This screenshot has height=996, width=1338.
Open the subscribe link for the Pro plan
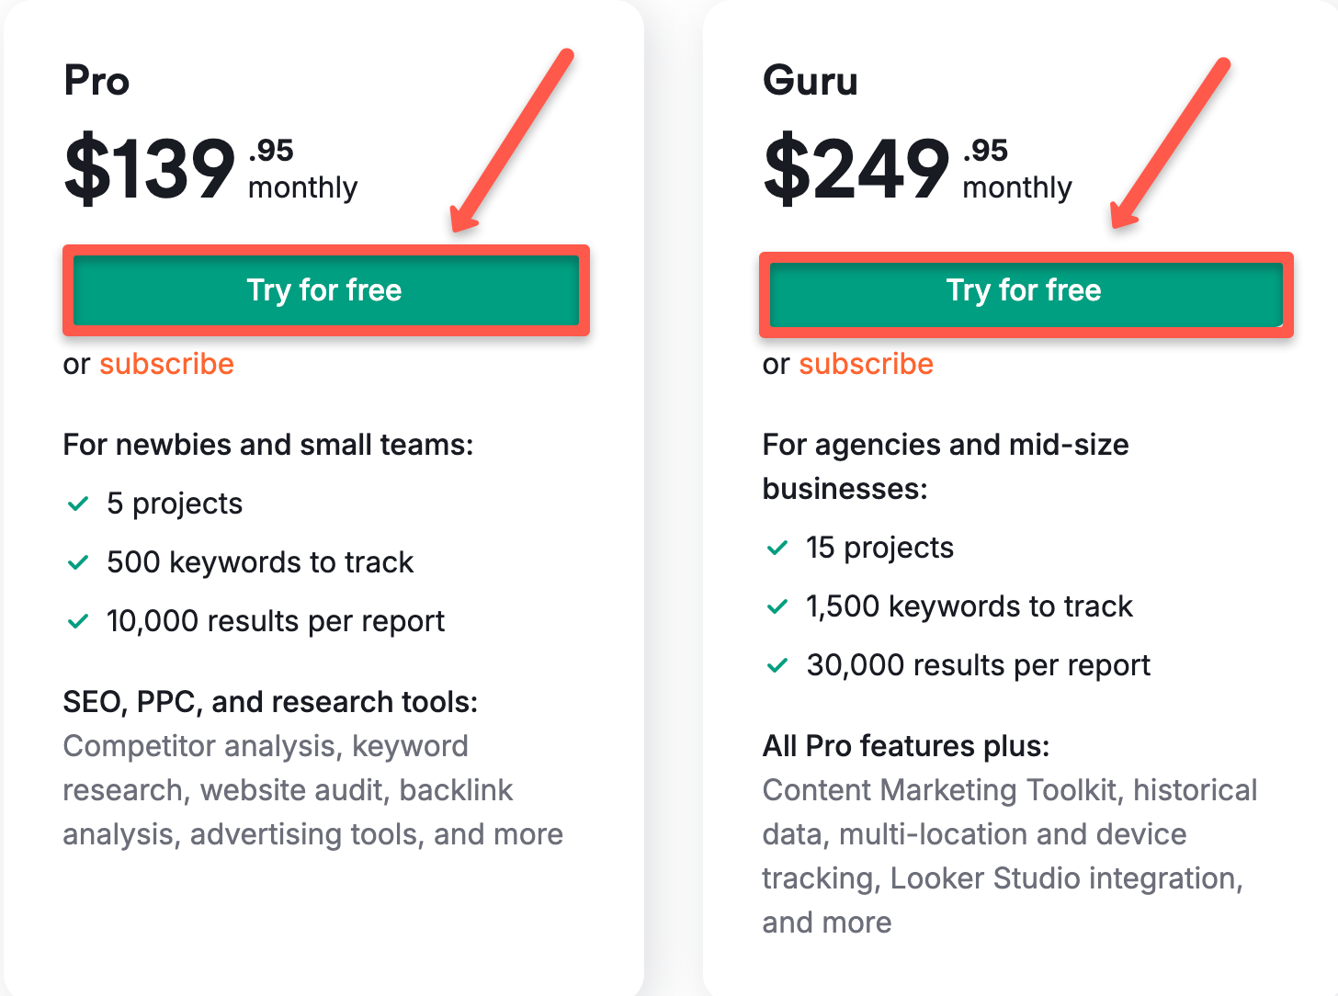166,364
